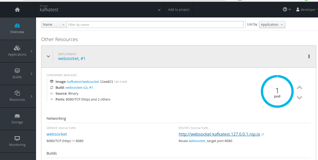This screenshot has height=160, width=318.
Task: Scale down pods with the down arrow
Action: pos(299,97)
